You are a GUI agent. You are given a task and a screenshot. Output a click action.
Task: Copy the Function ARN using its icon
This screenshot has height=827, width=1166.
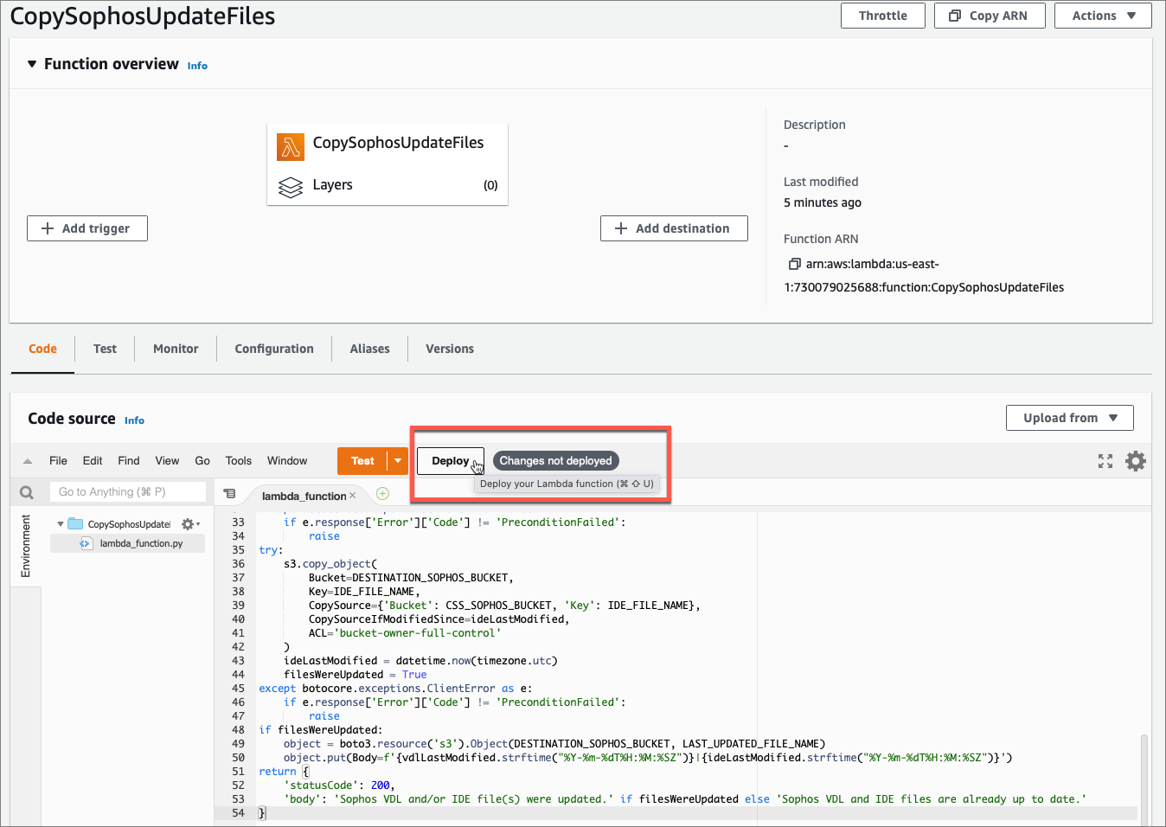coord(794,264)
